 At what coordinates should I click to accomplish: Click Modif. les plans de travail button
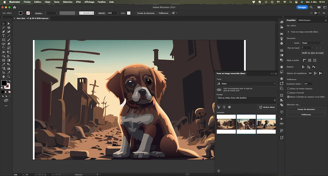[x=312, y=53]
